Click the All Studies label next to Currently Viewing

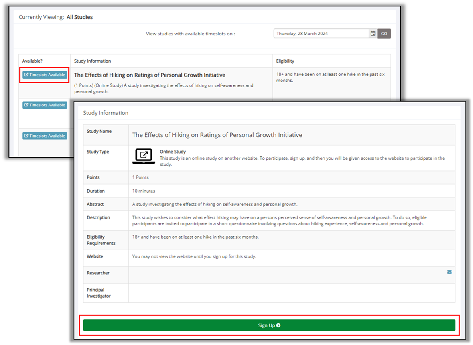click(x=80, y=17)
